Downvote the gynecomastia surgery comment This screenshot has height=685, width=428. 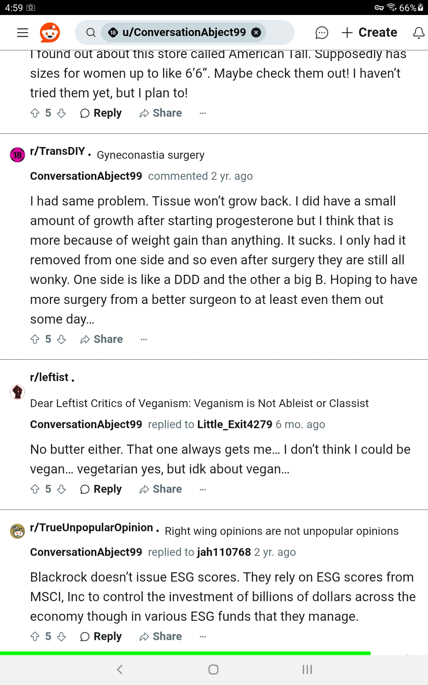61,339
